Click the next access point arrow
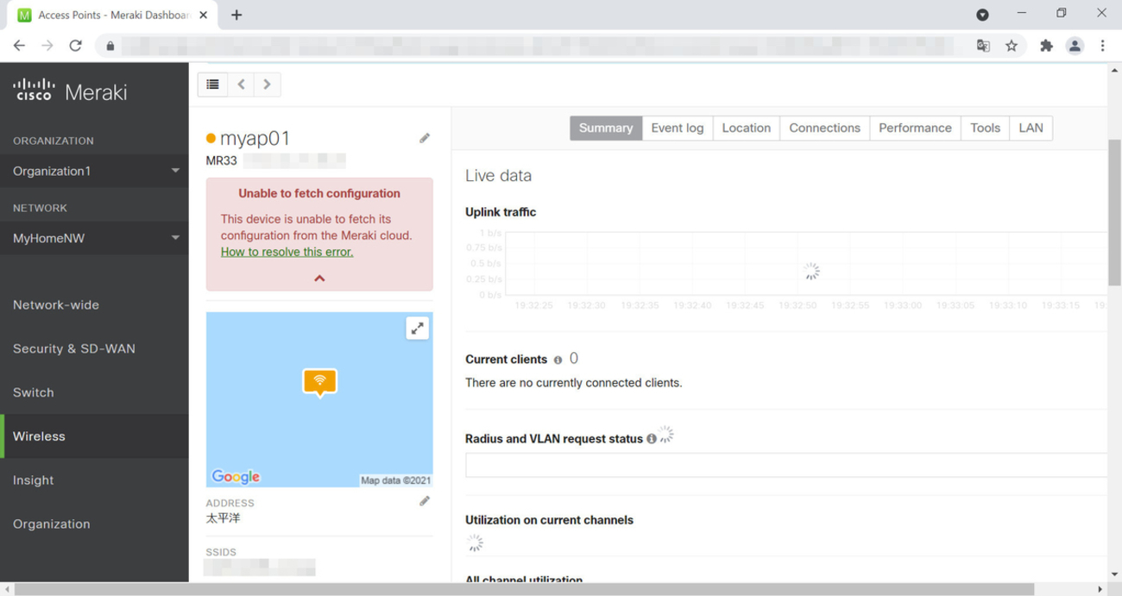Image resolution: width=1122 pixels, height=596 pixels. coord(268,84)
